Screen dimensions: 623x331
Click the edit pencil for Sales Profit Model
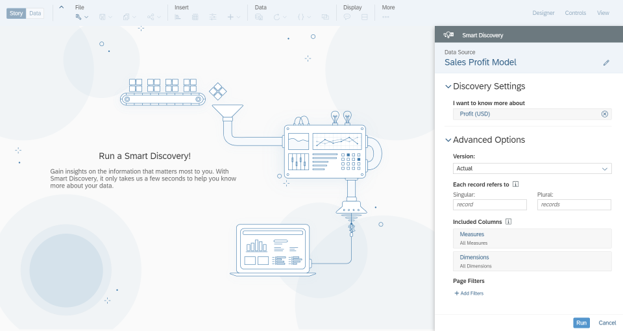click(606, 63)
